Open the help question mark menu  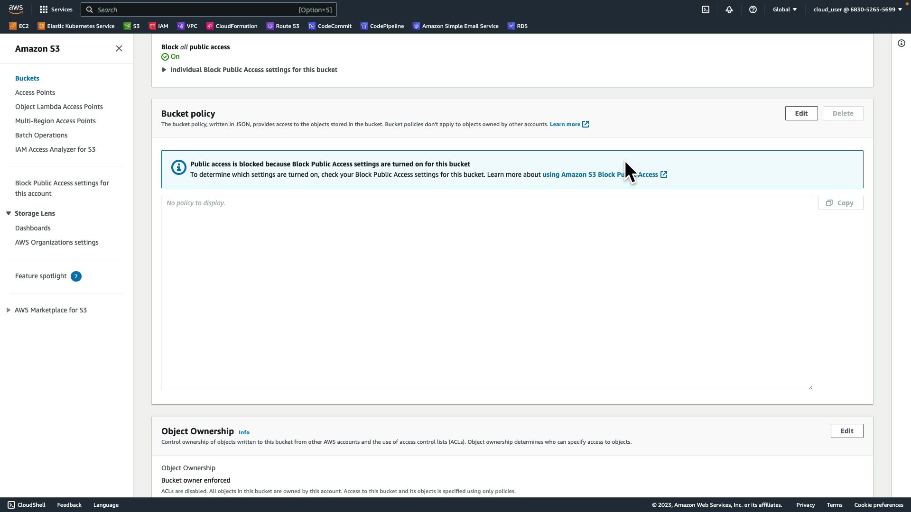click(753, 9)
